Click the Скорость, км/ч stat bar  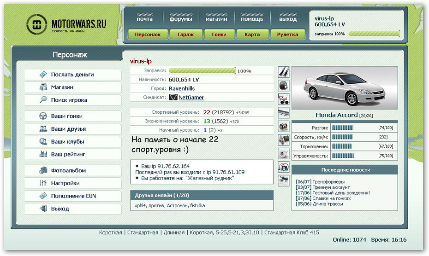[x=342, y=137]
